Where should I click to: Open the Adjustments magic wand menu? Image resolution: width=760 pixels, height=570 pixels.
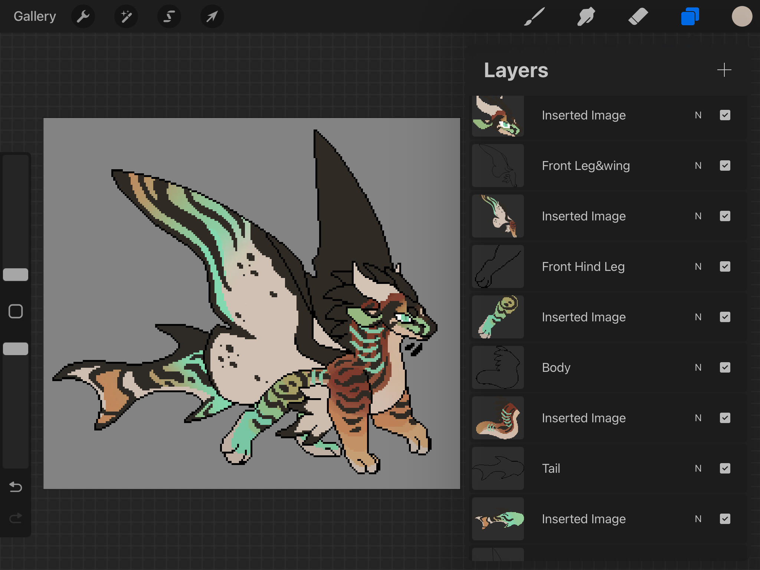click(x=126, y=16)
